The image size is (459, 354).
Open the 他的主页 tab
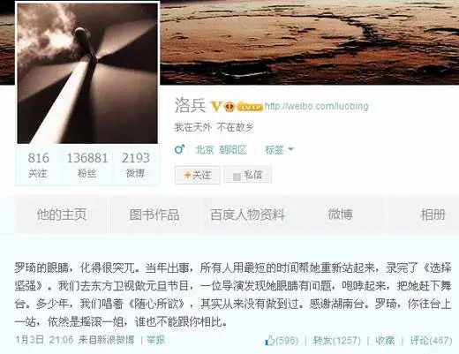click(x=62, y=215)
